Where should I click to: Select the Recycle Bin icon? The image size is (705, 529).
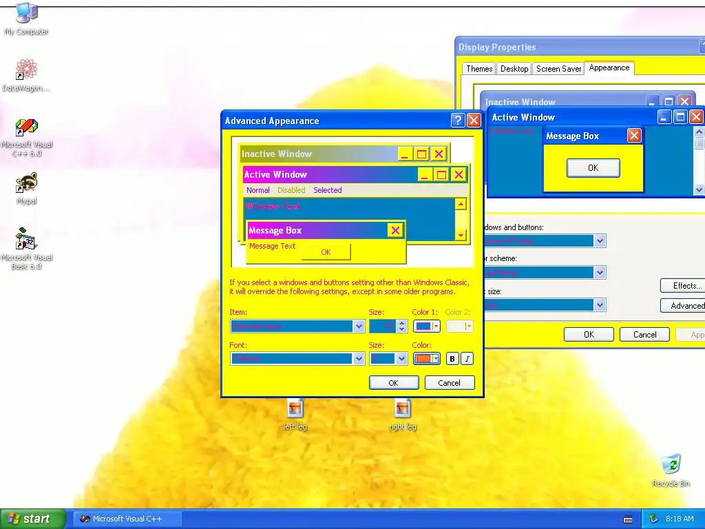pos(671,470)
